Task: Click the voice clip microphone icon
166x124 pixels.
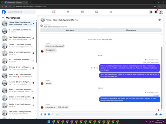Action: (x=41, y=114)
